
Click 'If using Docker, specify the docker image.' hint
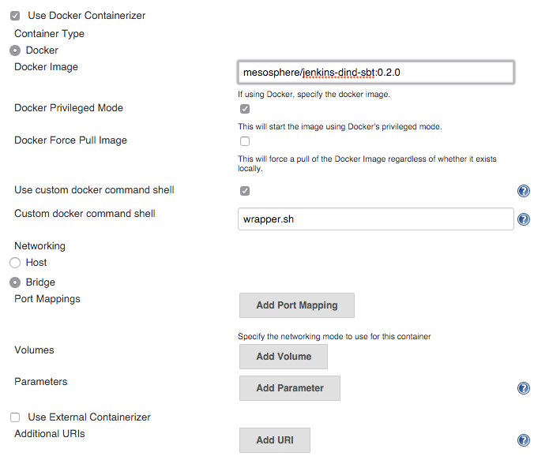314,94
